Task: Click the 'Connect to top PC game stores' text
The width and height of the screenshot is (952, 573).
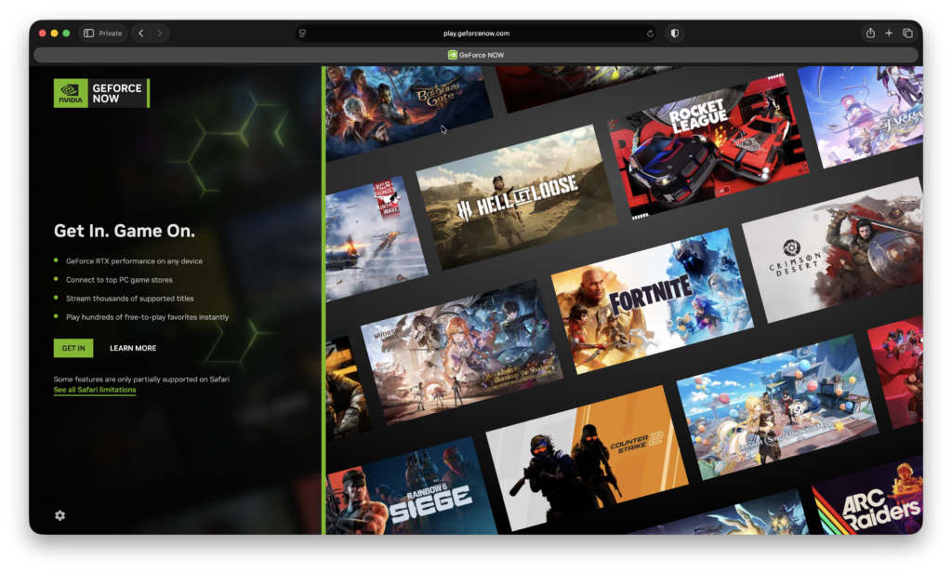Action: [x=119, y=280]
